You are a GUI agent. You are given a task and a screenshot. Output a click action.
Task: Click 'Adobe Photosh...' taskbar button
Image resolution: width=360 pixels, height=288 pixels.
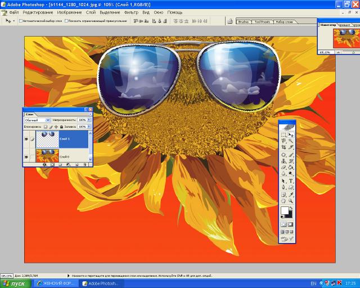101,283
